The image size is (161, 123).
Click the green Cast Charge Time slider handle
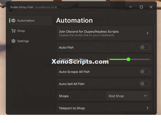[x=128, y=59]
